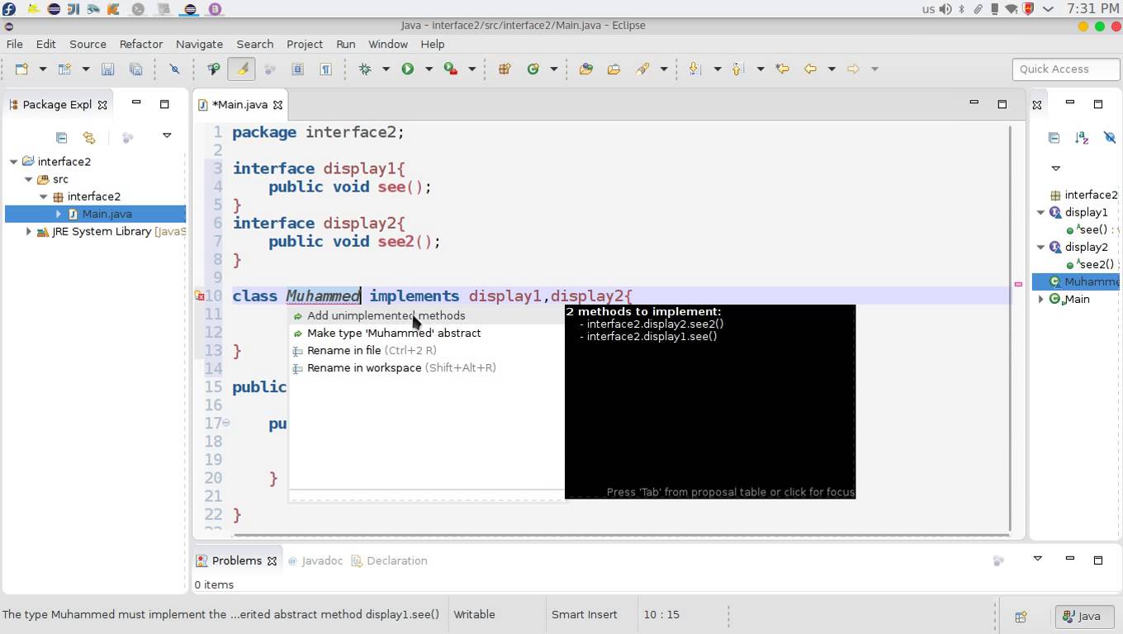Expand the JRE System Library tree node
1123x634 pixels.
[29, 231]
